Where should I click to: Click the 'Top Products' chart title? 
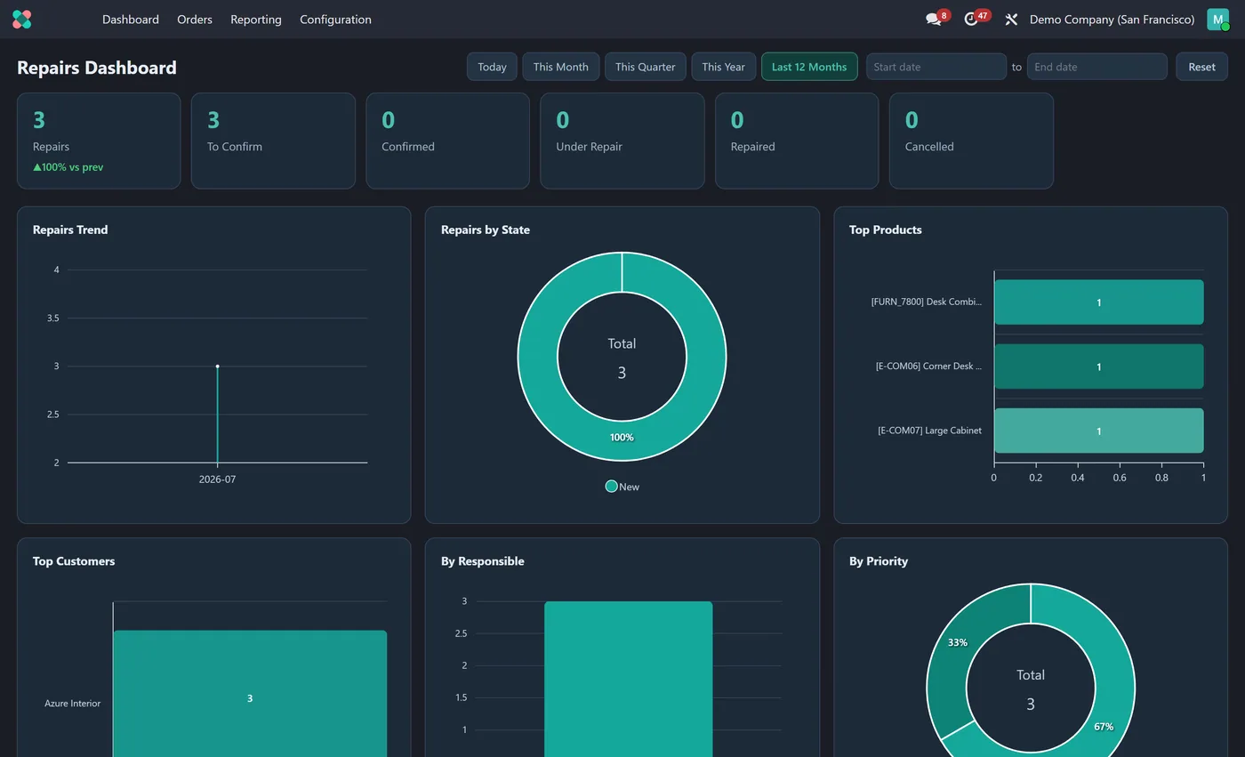885,230
